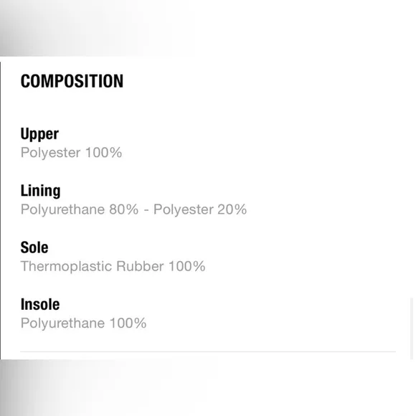Click the divider line below Insole
Screen dimensions: 416x416
(x=208, y=351)
